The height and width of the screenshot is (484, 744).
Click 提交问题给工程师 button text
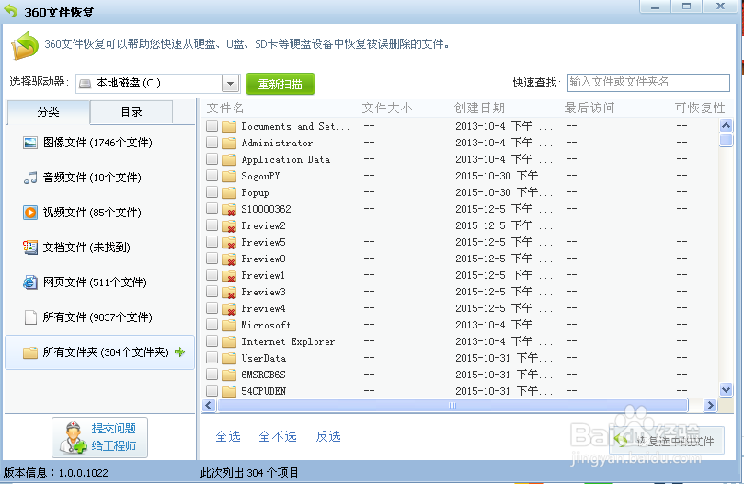tap(114, 437)
